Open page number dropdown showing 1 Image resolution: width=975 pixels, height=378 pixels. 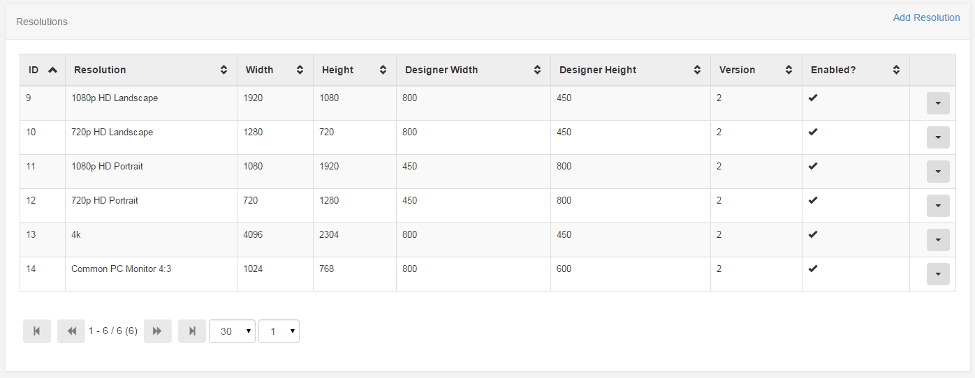279,331
